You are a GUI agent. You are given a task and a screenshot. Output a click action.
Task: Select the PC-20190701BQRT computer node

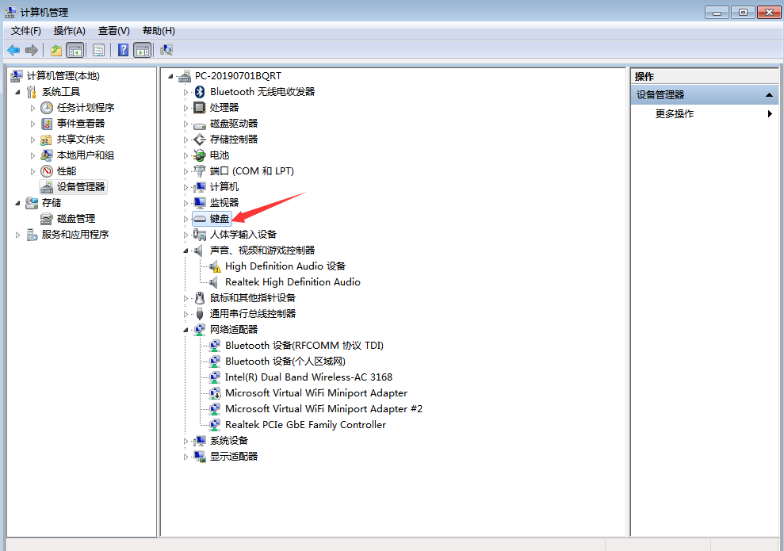pos(238,76)
